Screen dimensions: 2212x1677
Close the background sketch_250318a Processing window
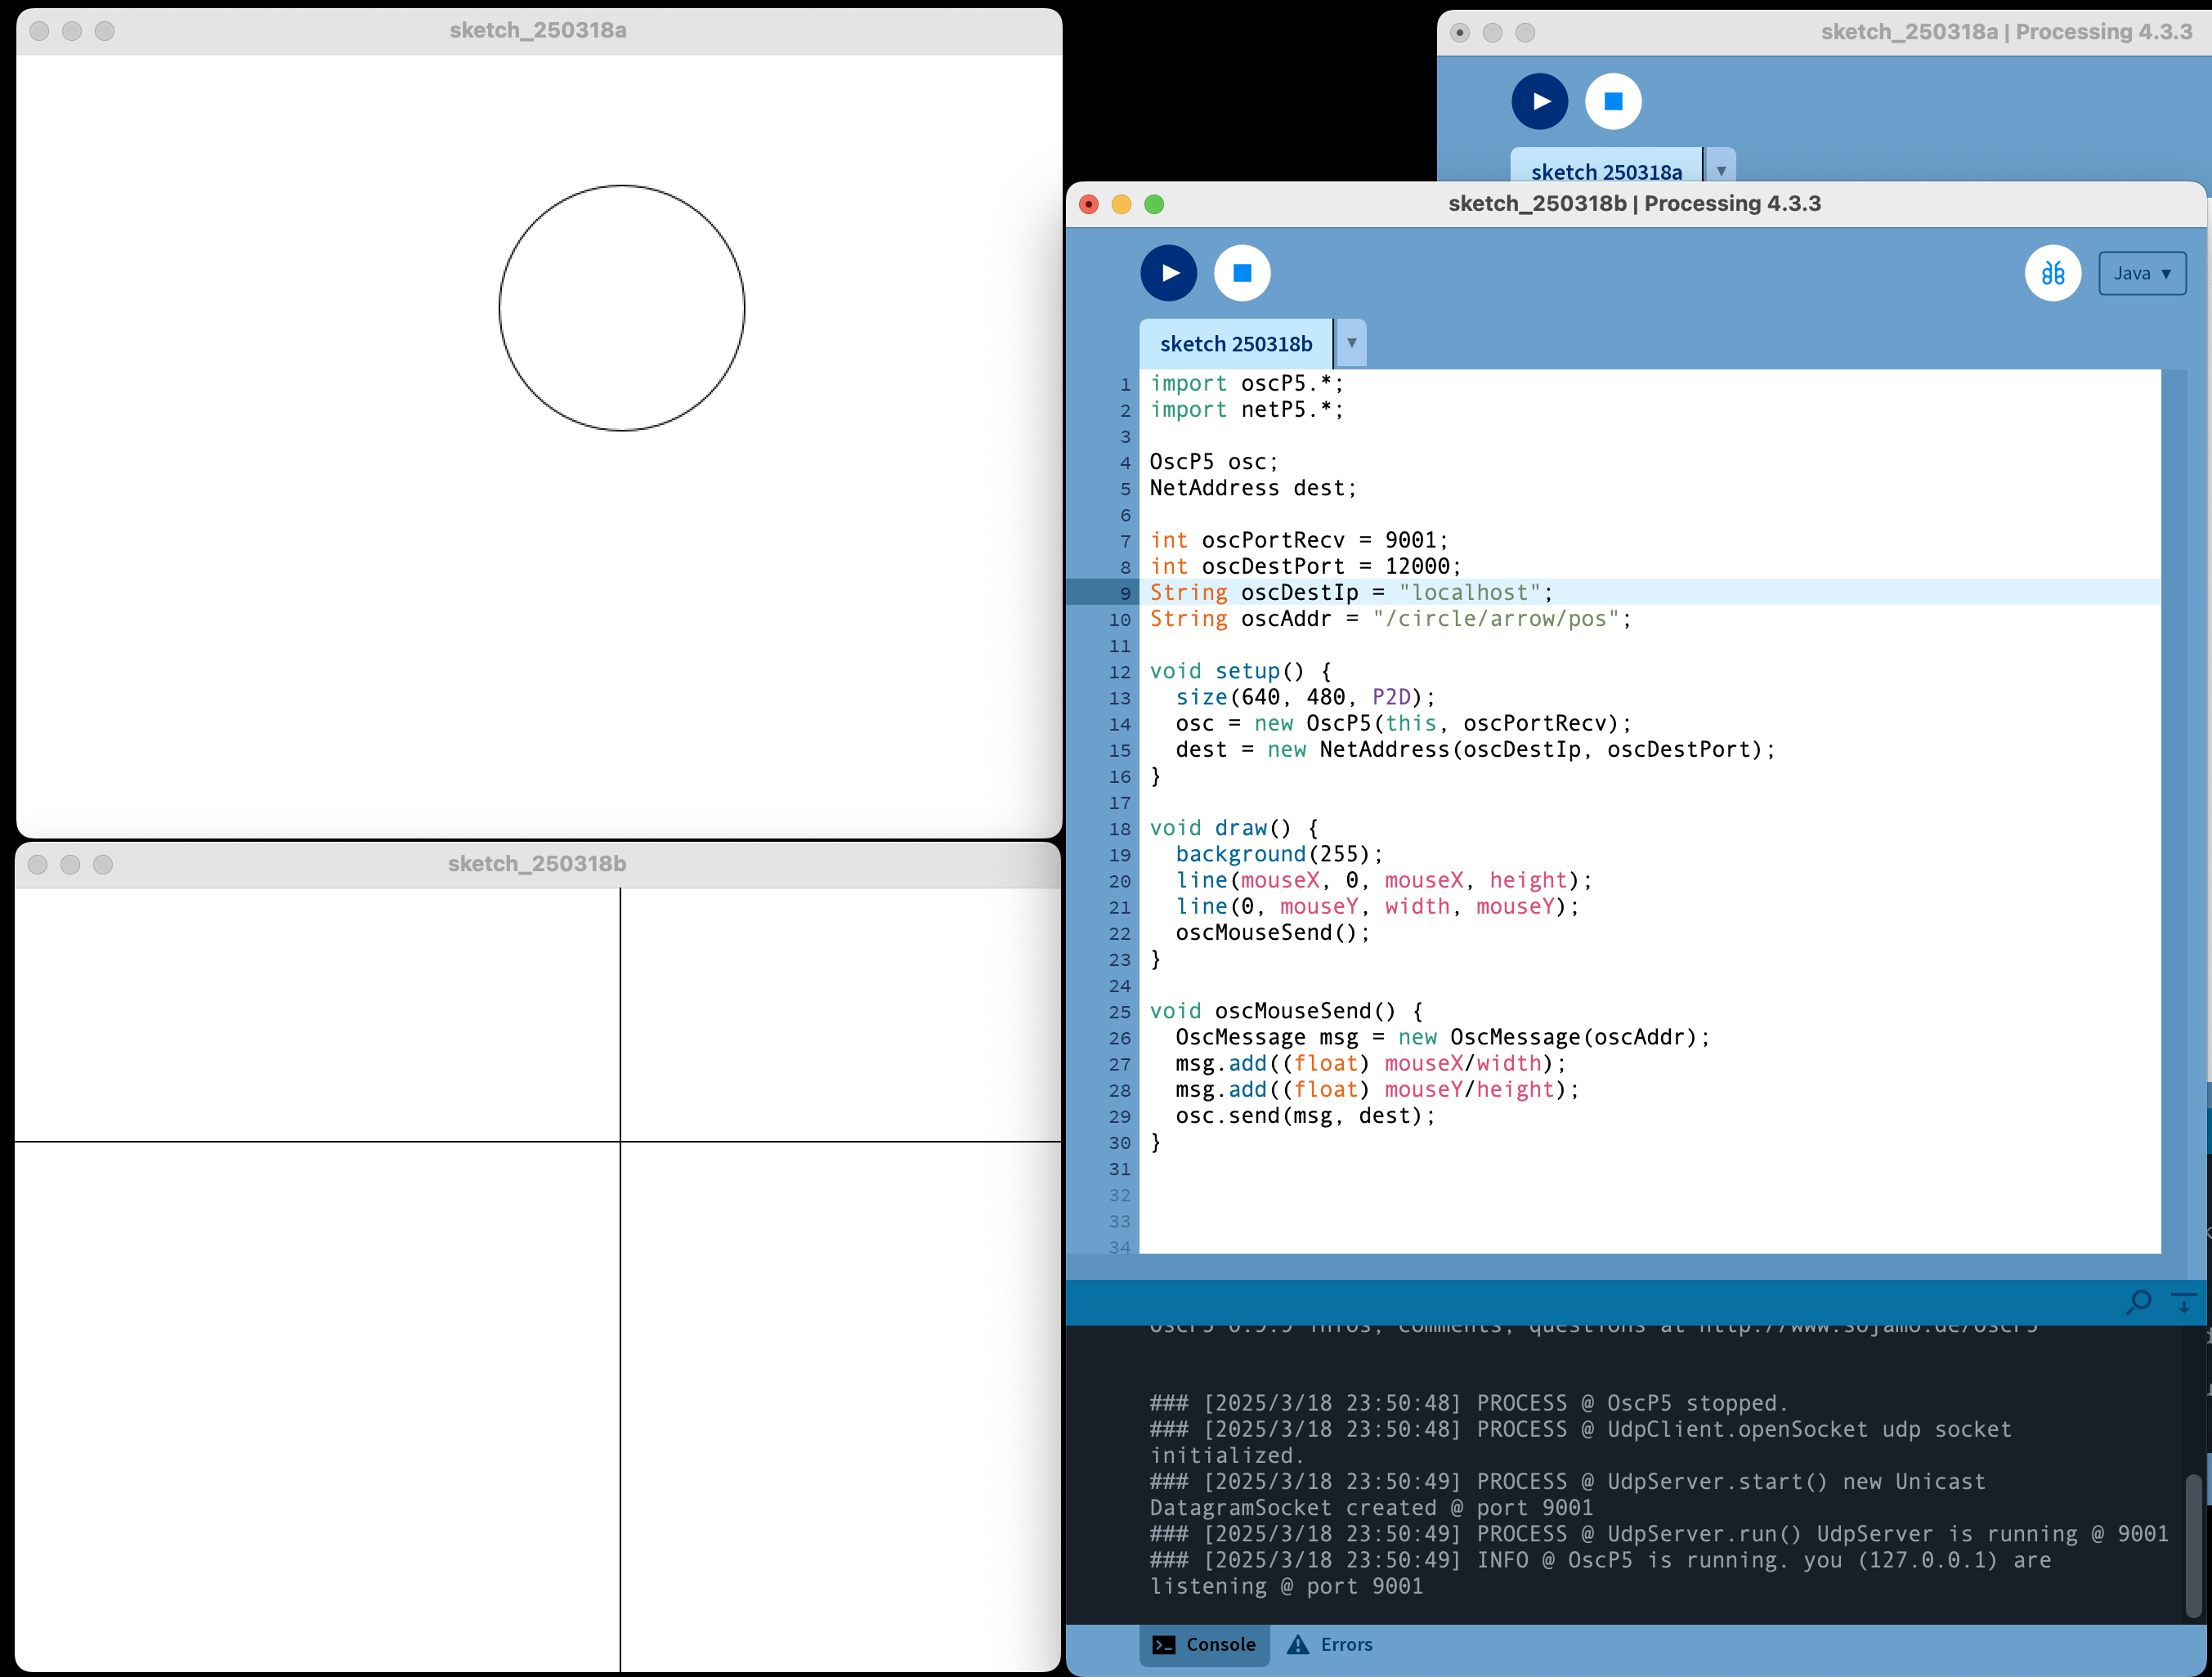pyautogui.click(x=1460, y=33)
